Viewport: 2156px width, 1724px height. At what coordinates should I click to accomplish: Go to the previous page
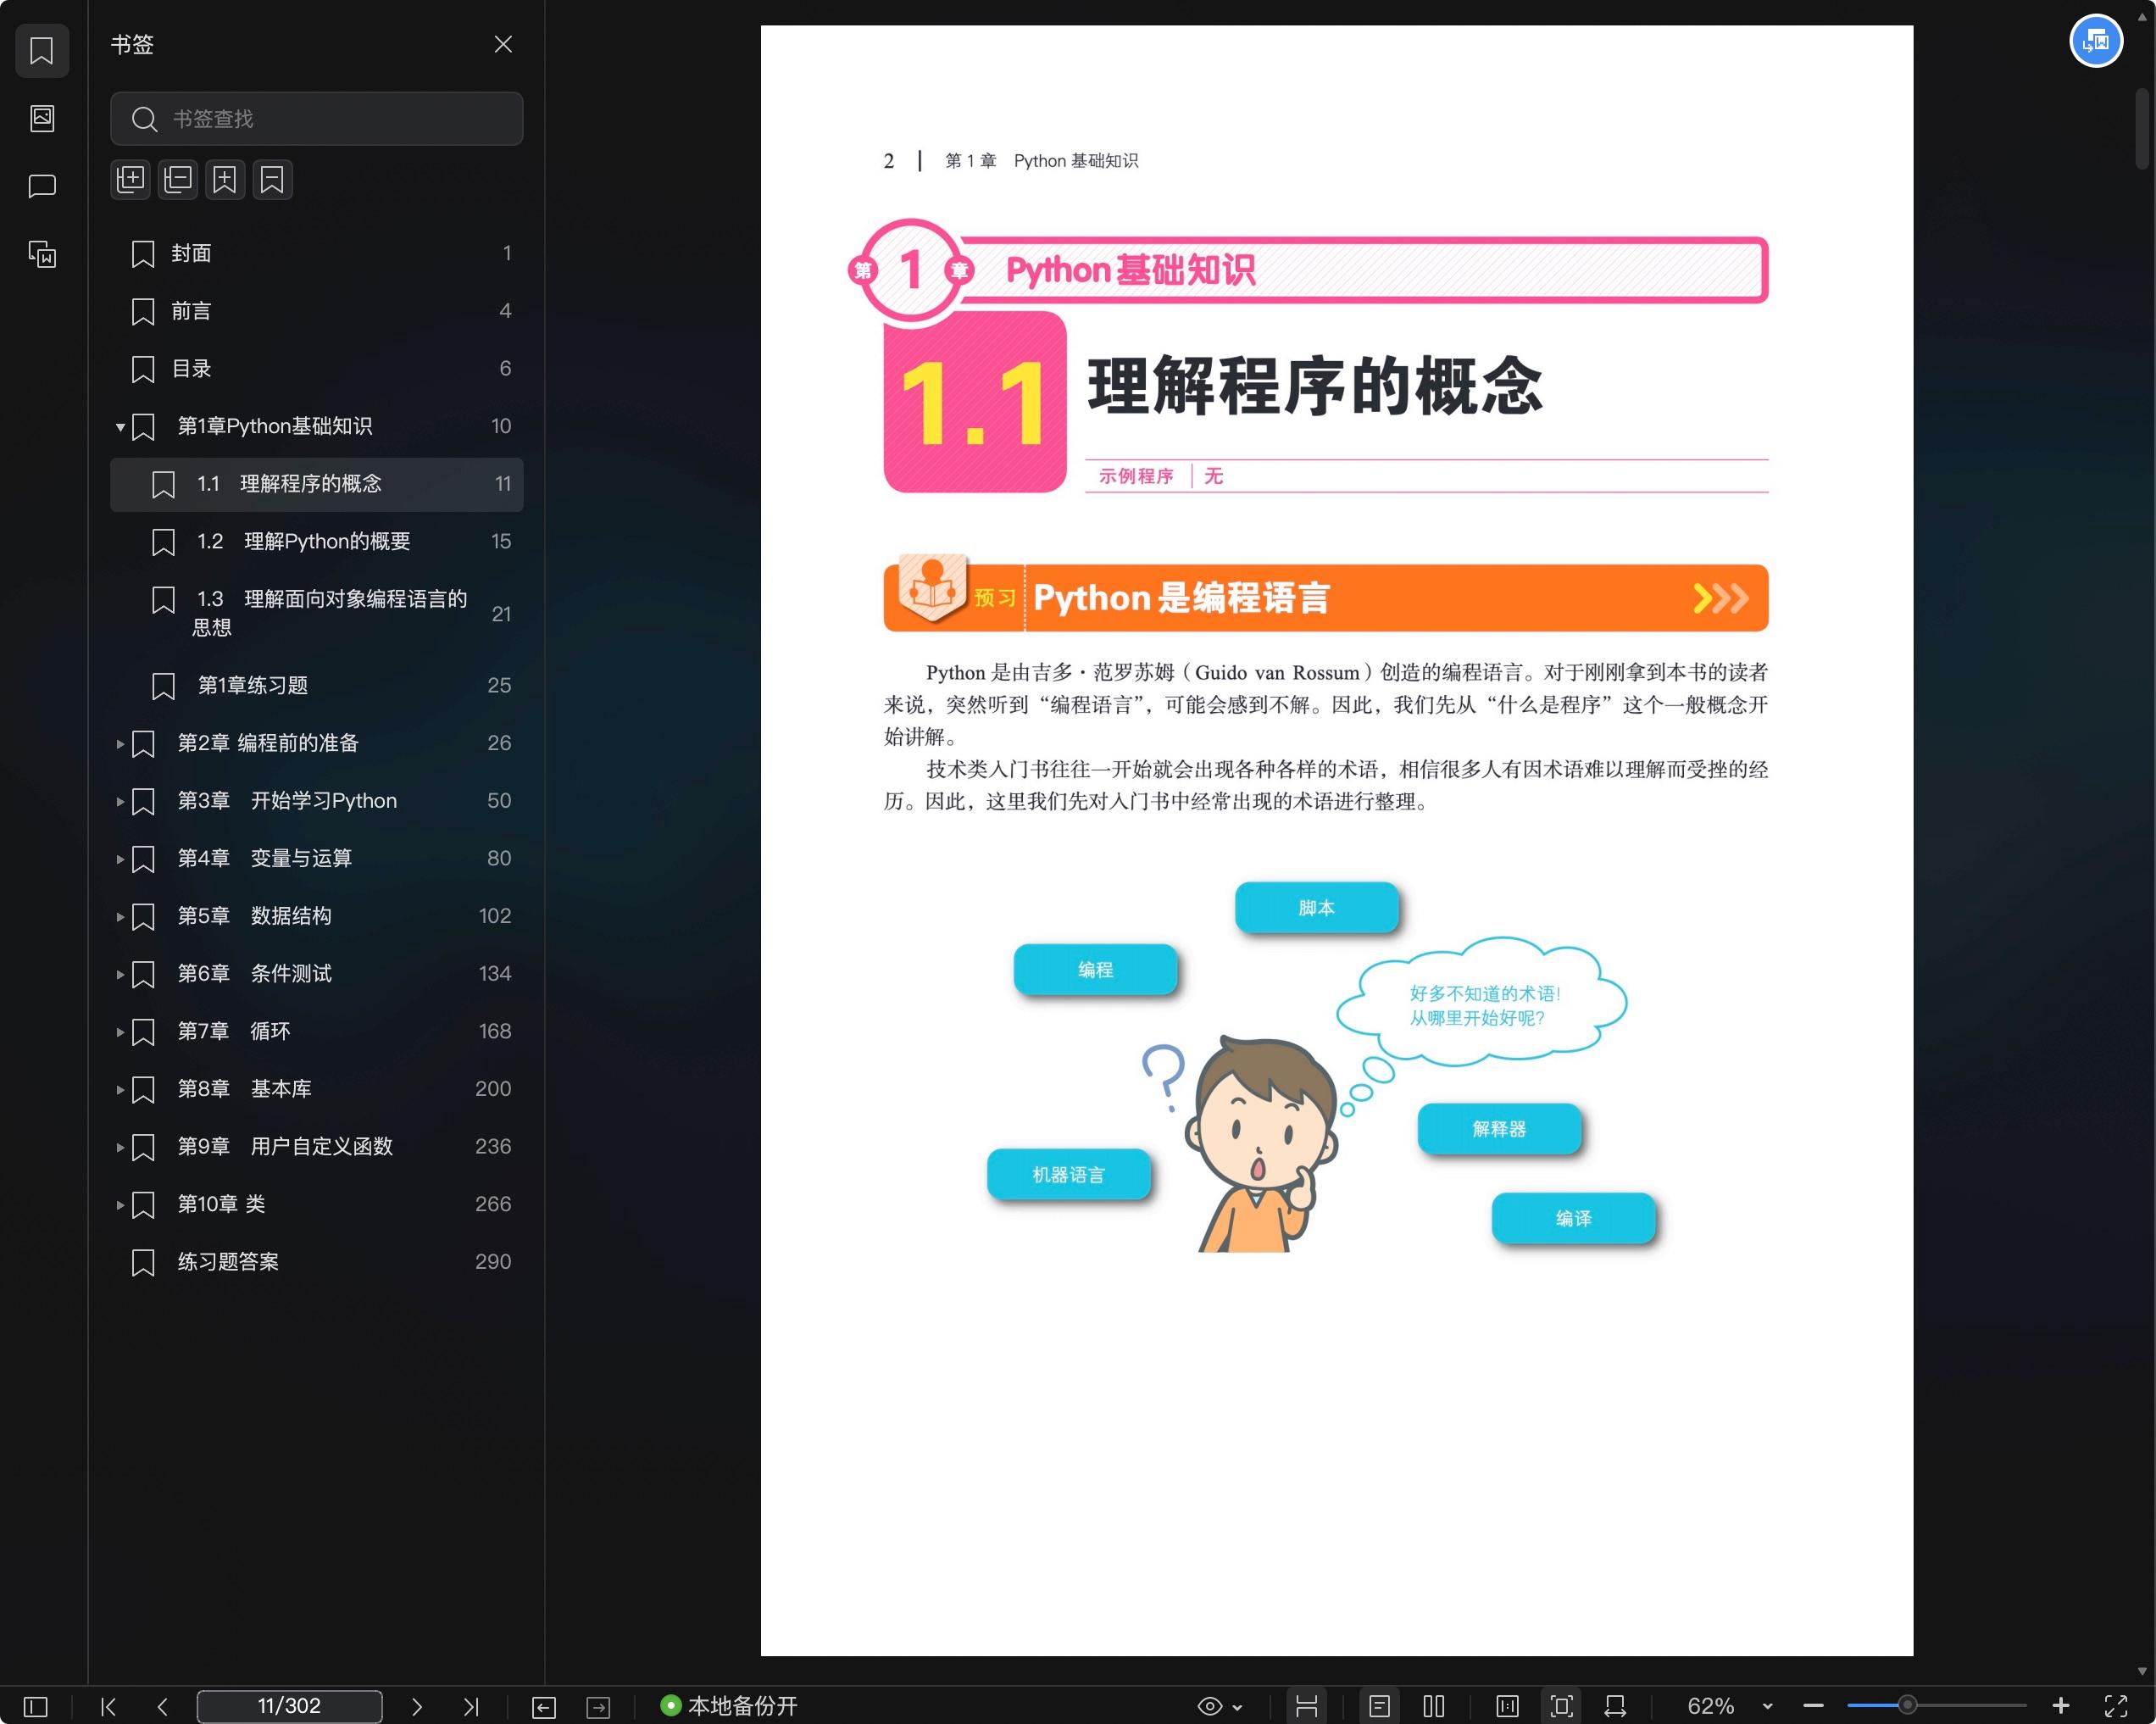click(163, 1706)
